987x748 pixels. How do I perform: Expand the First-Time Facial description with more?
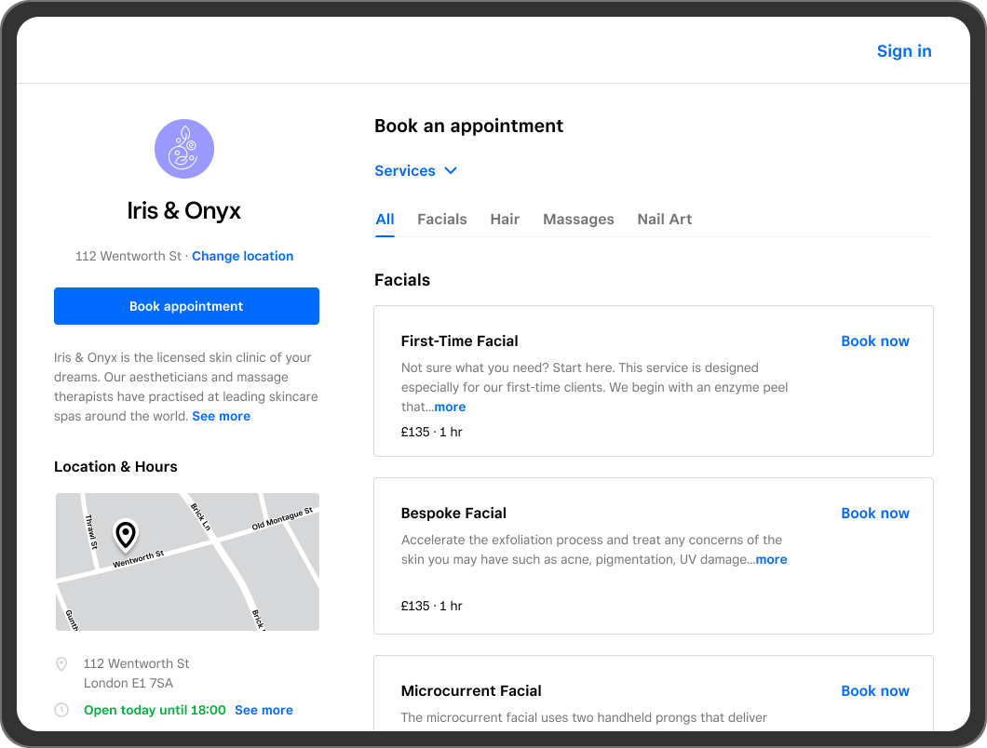(450, 407)
